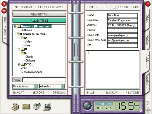Switch to the Reminder tab
Viewport: 152px width, 114px height.
click(x=147, y=82)
